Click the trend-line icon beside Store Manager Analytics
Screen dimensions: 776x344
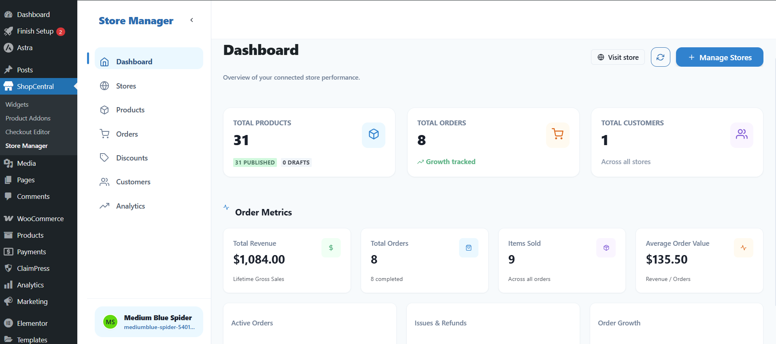pyautogui.click(x=104, y=206)
